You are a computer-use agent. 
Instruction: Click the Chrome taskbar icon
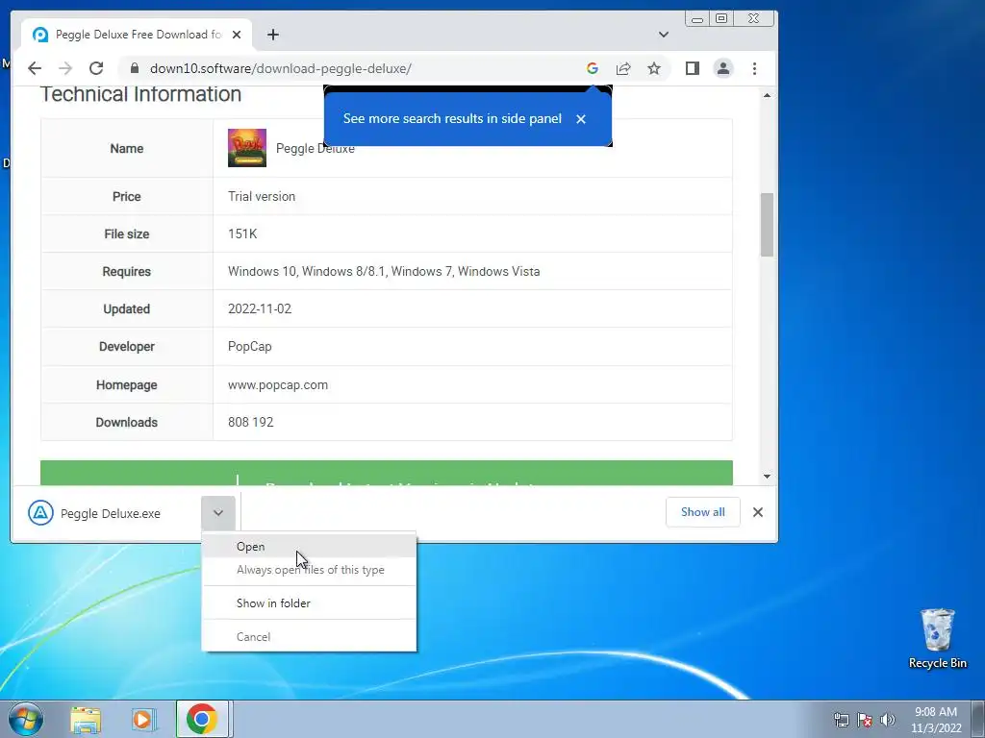pyautogui.click(x=202, y=719)
